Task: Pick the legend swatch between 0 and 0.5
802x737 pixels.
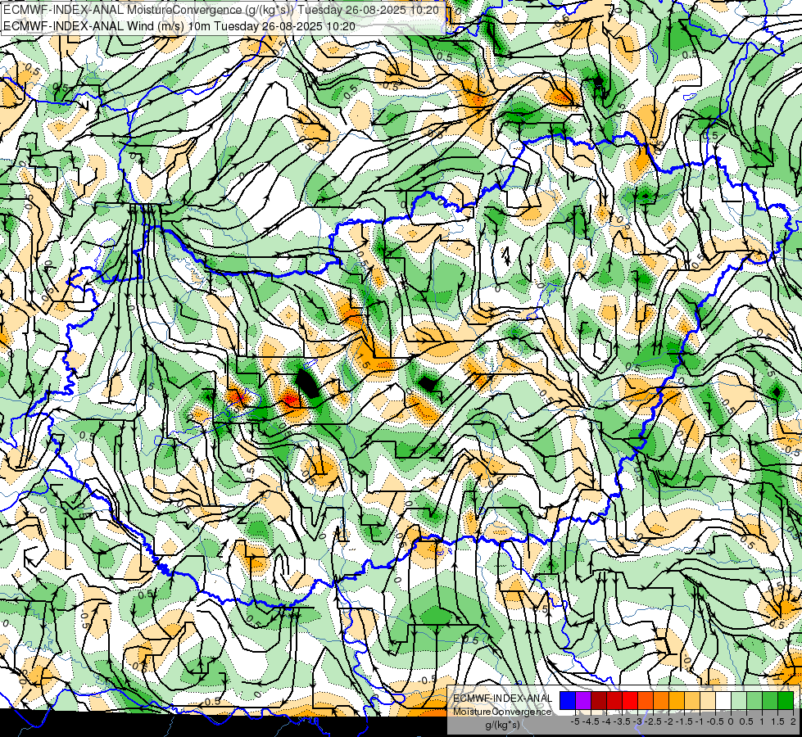Action: (x=739, y=700)
